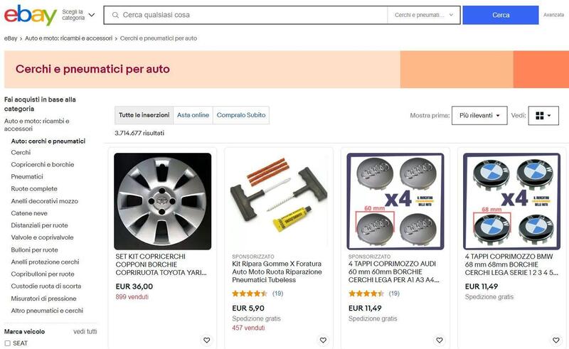Image resolution: width=569 pixels, height=349 pixels.
Task: Check the SEAT vehicle brand checkbox
Action: (8, 343)
